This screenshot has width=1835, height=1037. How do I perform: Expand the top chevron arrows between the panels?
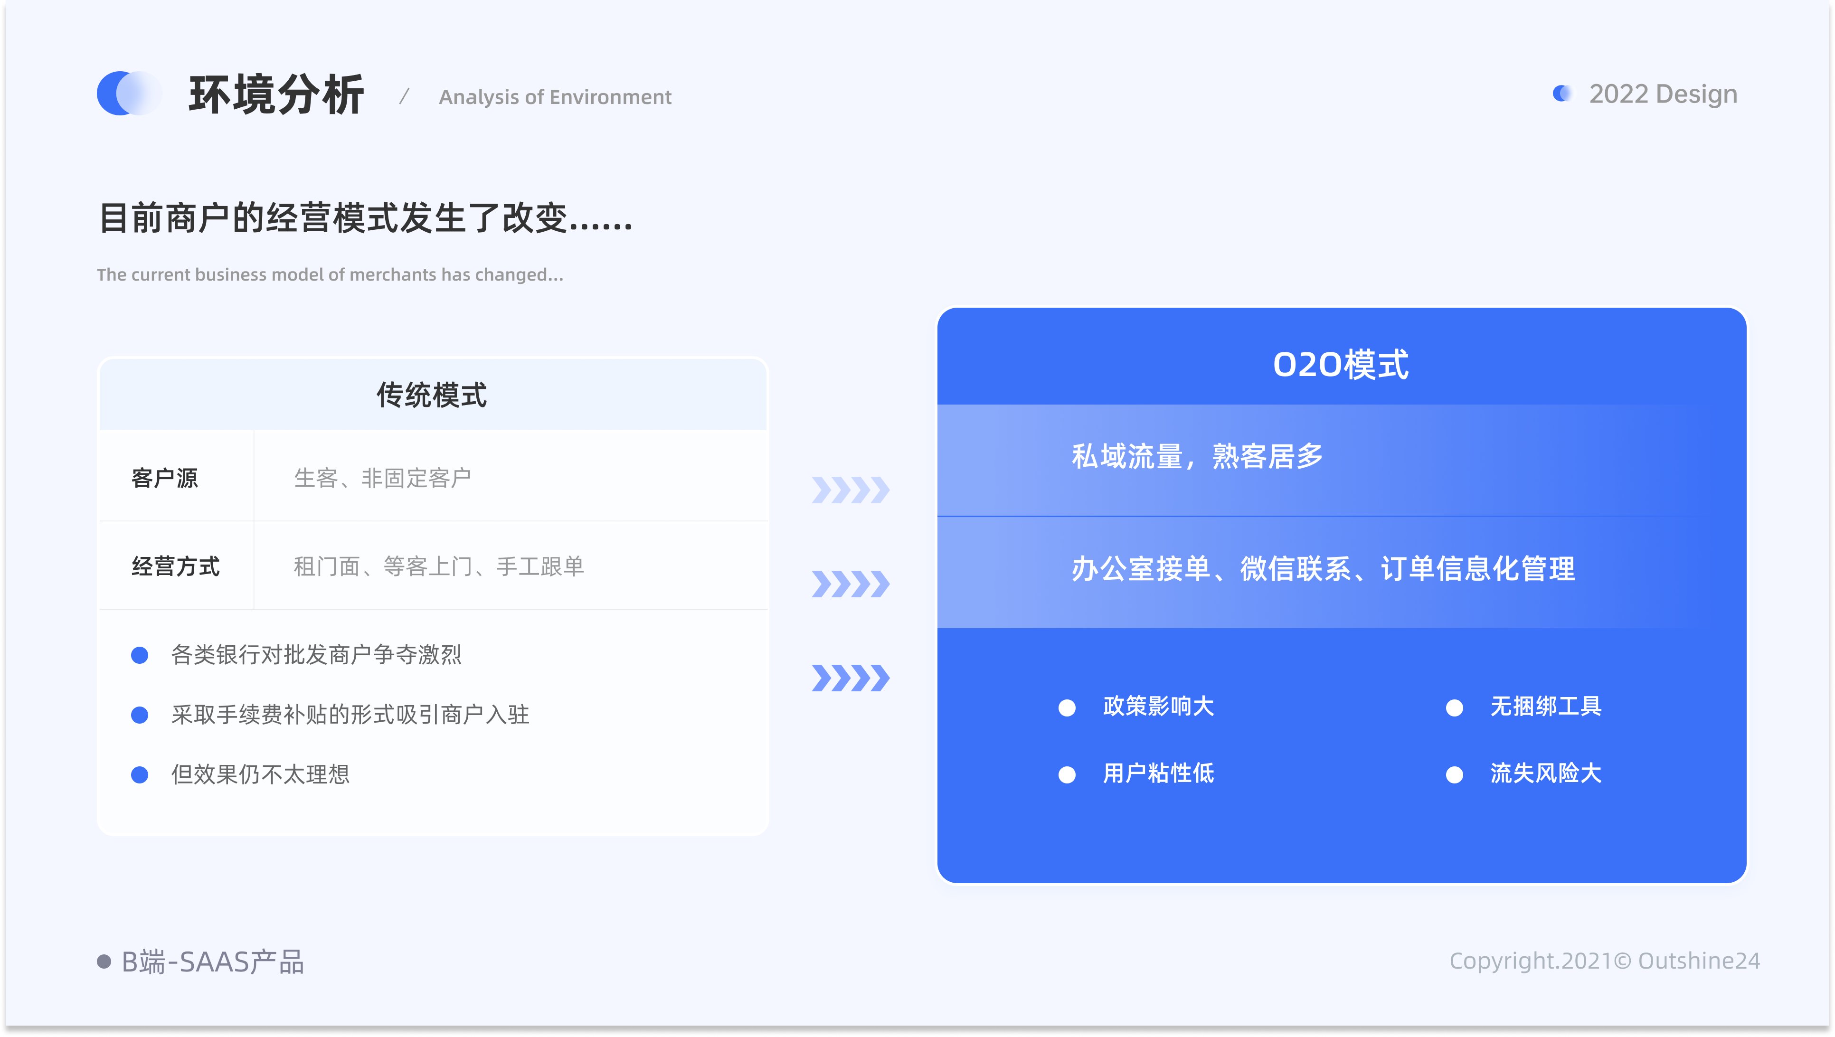point(852,490)
